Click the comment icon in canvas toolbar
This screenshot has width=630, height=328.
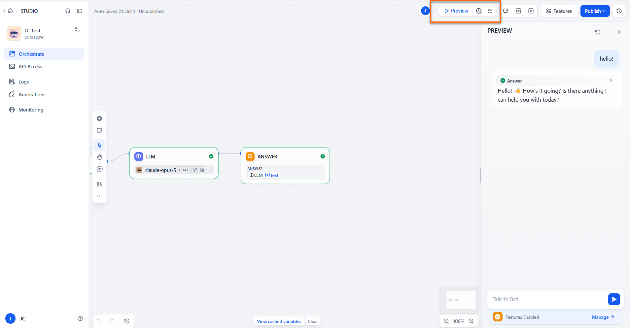[99, 169]
